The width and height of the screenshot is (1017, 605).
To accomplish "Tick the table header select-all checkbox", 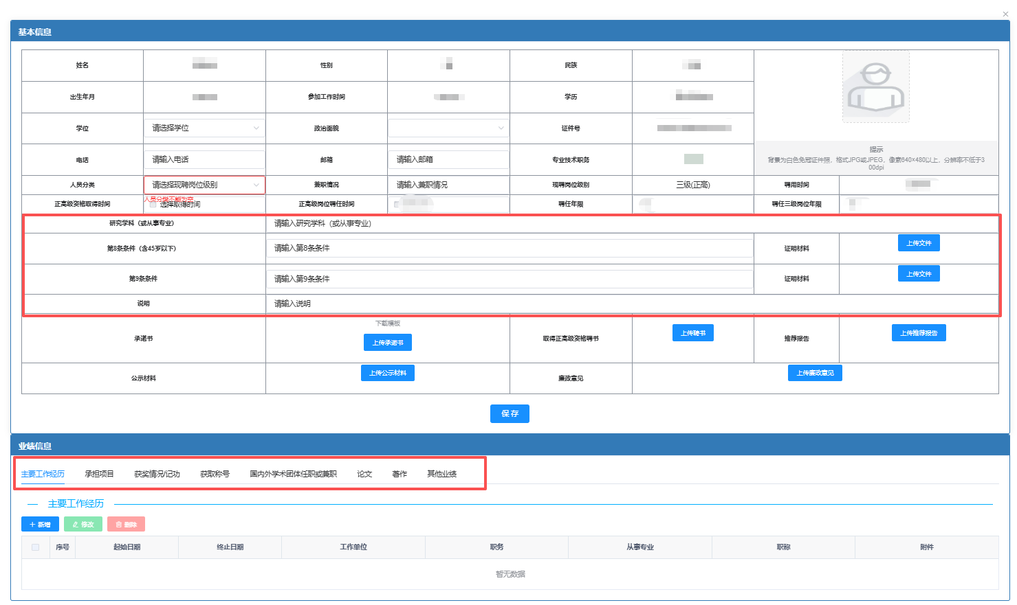I will click(x=36, y=547).
